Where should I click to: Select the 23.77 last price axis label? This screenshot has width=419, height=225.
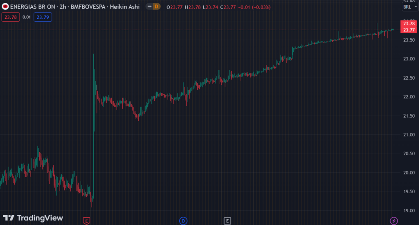pos(409,30)
